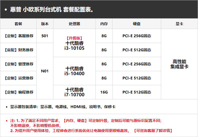The image size is (198, 137).
Task: Click the i3-10105 processor text
Action: click(74, 48)
